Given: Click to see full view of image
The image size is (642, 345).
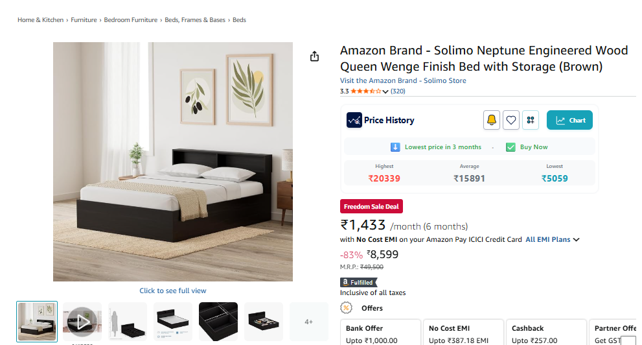Looking at the screenshot, I should (173, 291).
